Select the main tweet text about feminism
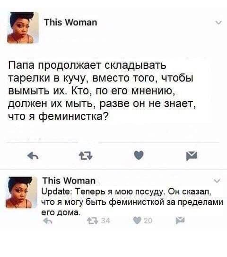 [x=102, y=91]
